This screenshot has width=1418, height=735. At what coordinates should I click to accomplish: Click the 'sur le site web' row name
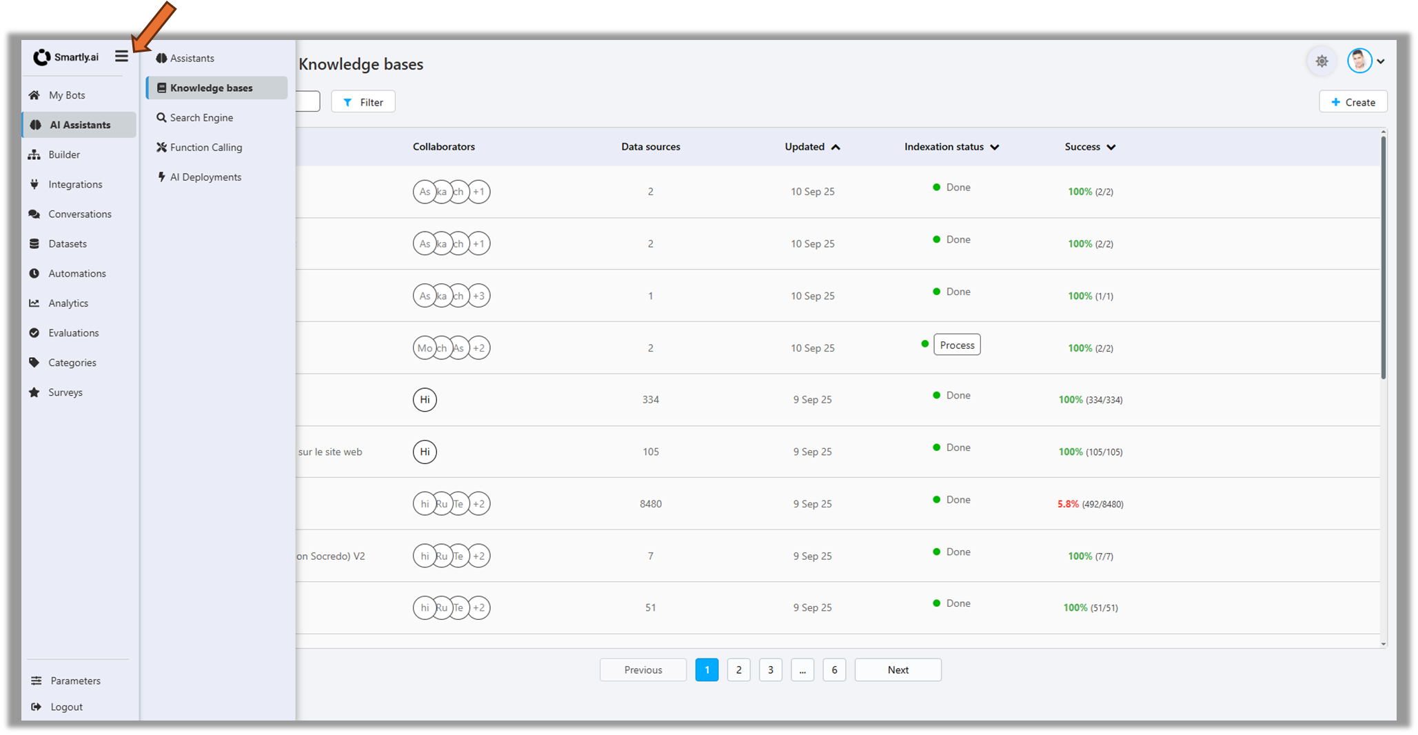pos(330,452)
